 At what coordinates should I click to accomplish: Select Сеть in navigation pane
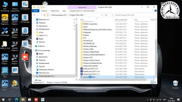(39, 80)
